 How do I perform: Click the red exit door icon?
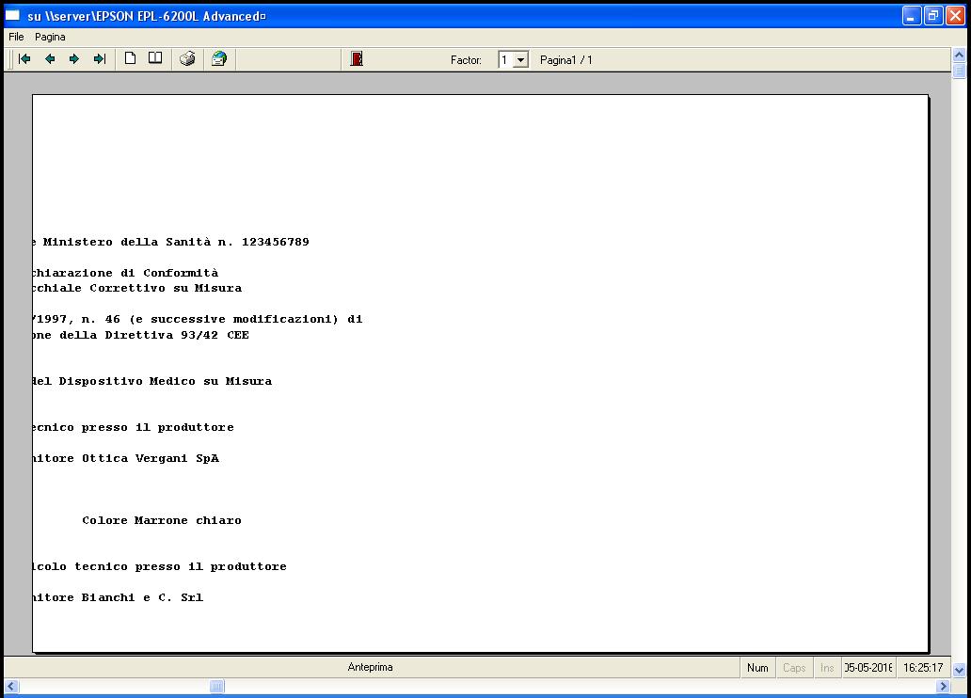(x=357, y=59)
